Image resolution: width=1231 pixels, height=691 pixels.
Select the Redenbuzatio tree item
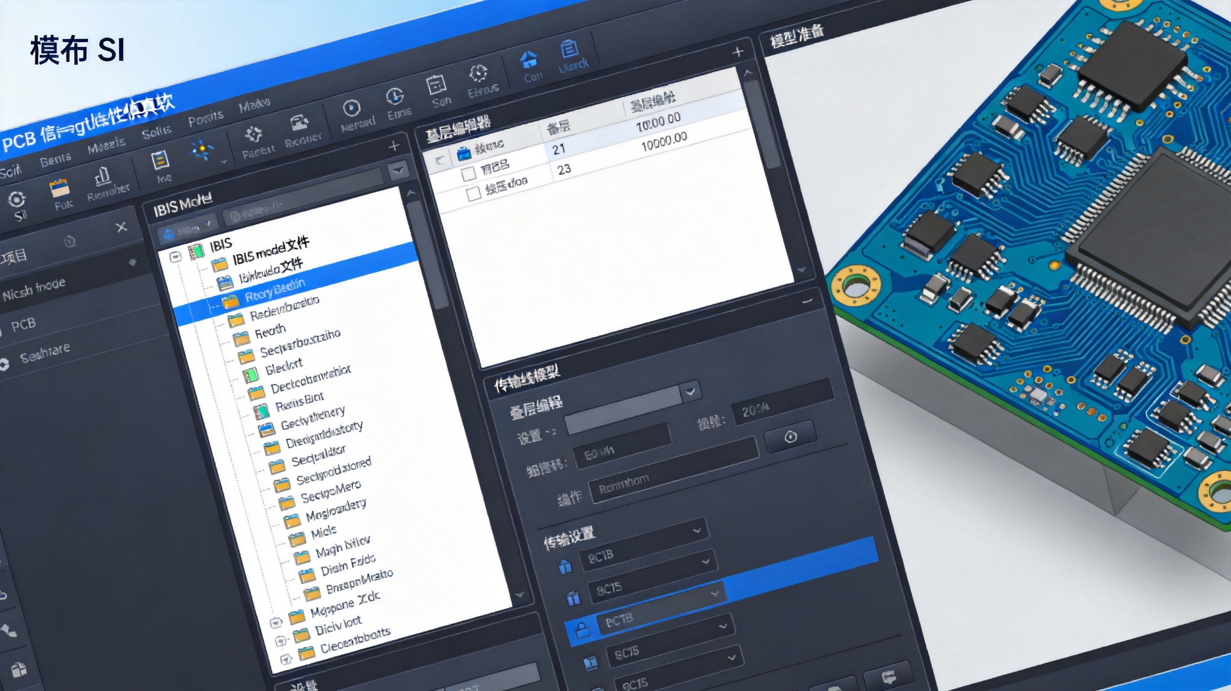coord(284,308)
